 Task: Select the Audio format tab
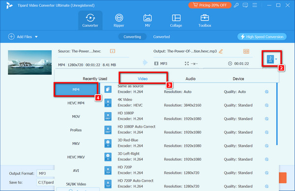191,79
